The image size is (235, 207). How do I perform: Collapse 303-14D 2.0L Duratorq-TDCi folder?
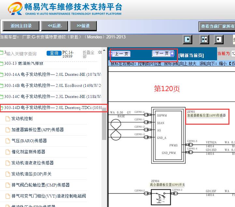(52, 108)
